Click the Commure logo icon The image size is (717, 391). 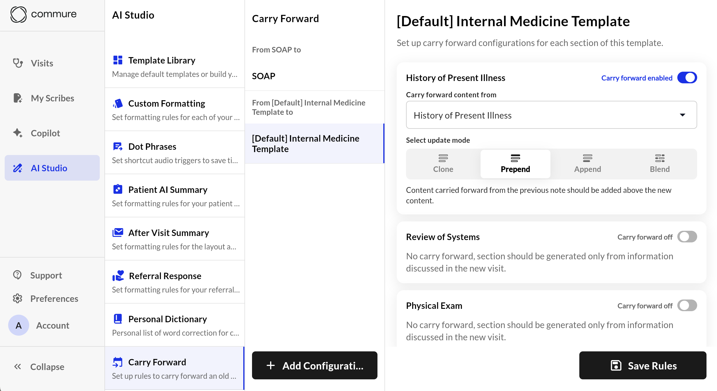click(x=18, y=14)
